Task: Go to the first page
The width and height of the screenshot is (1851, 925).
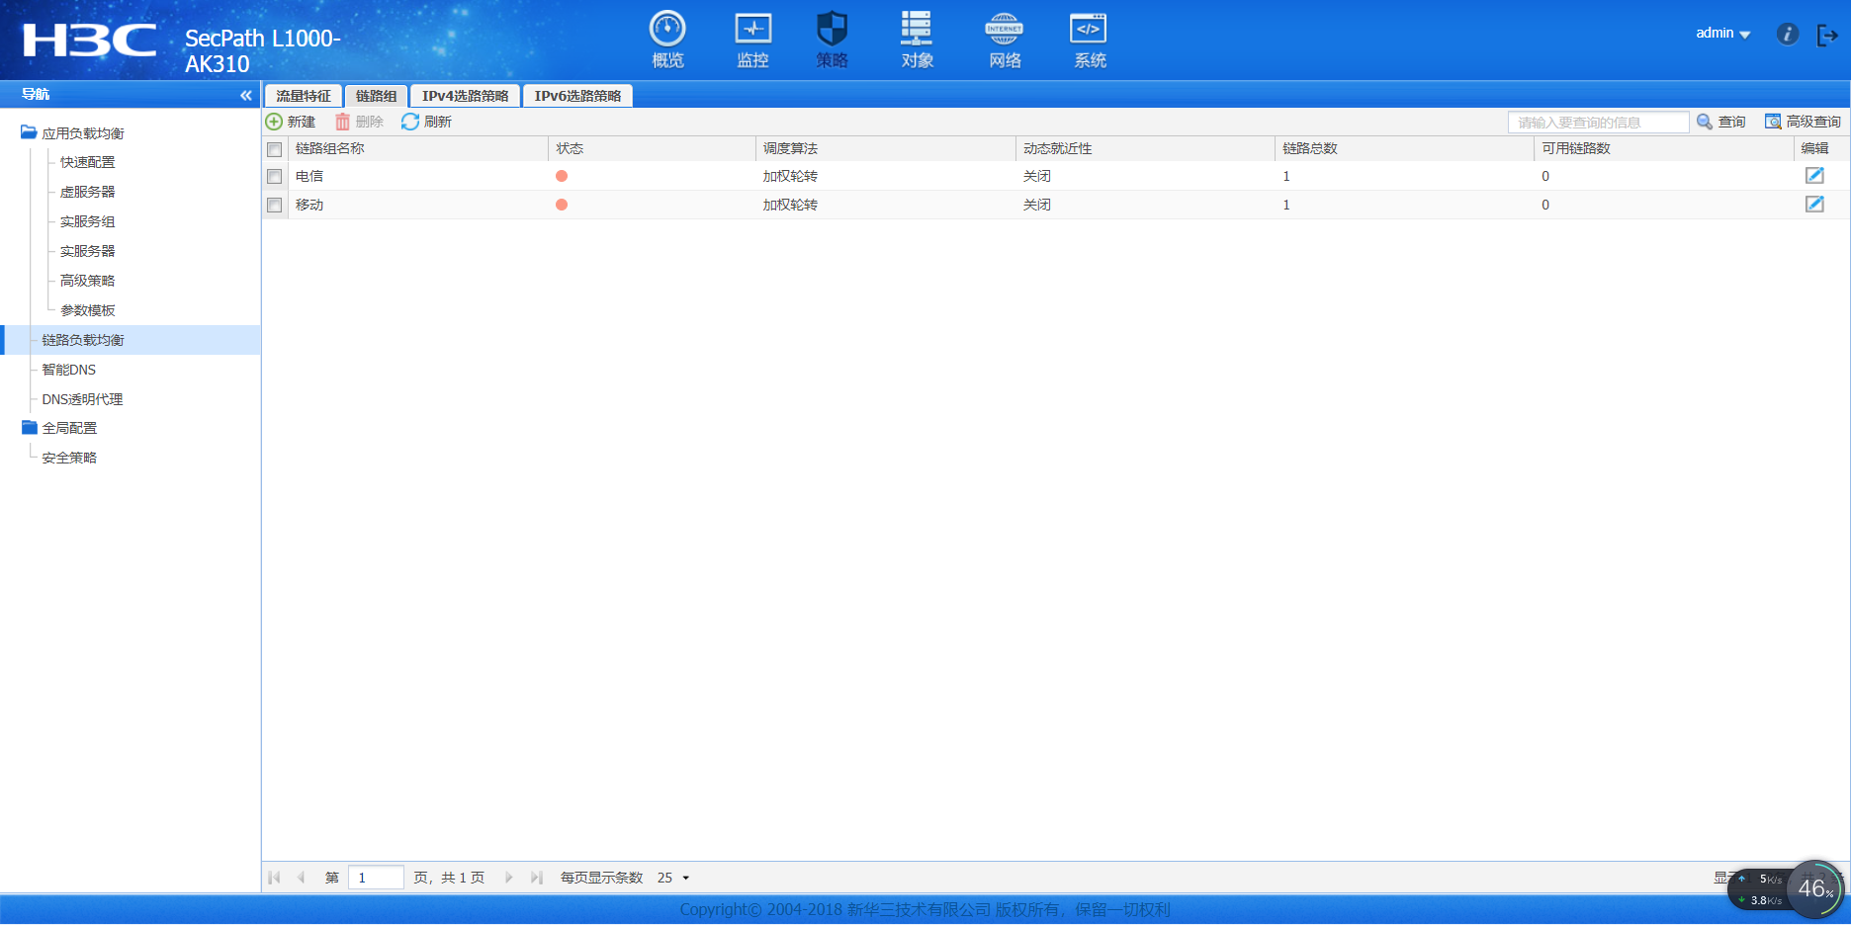Action: tap(274, 878)
